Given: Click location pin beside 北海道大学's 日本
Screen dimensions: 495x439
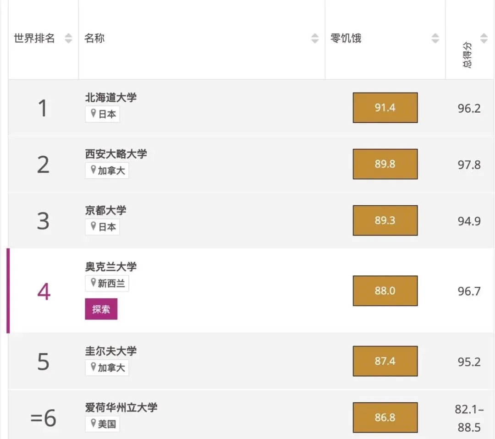Looking at the screenshot, I should (93, 114).
